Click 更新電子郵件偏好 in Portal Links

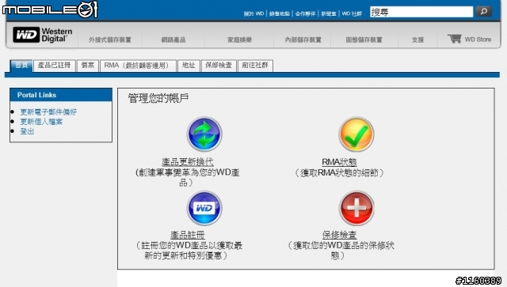[48, 111]
